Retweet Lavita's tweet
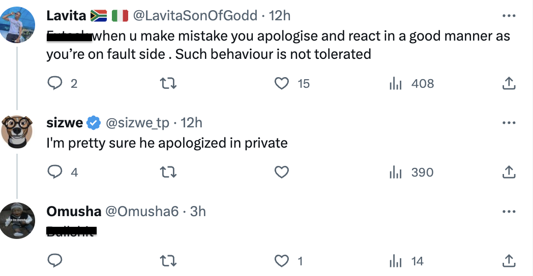Viewport: 533px width, 276px height. (x=168, y=83)
